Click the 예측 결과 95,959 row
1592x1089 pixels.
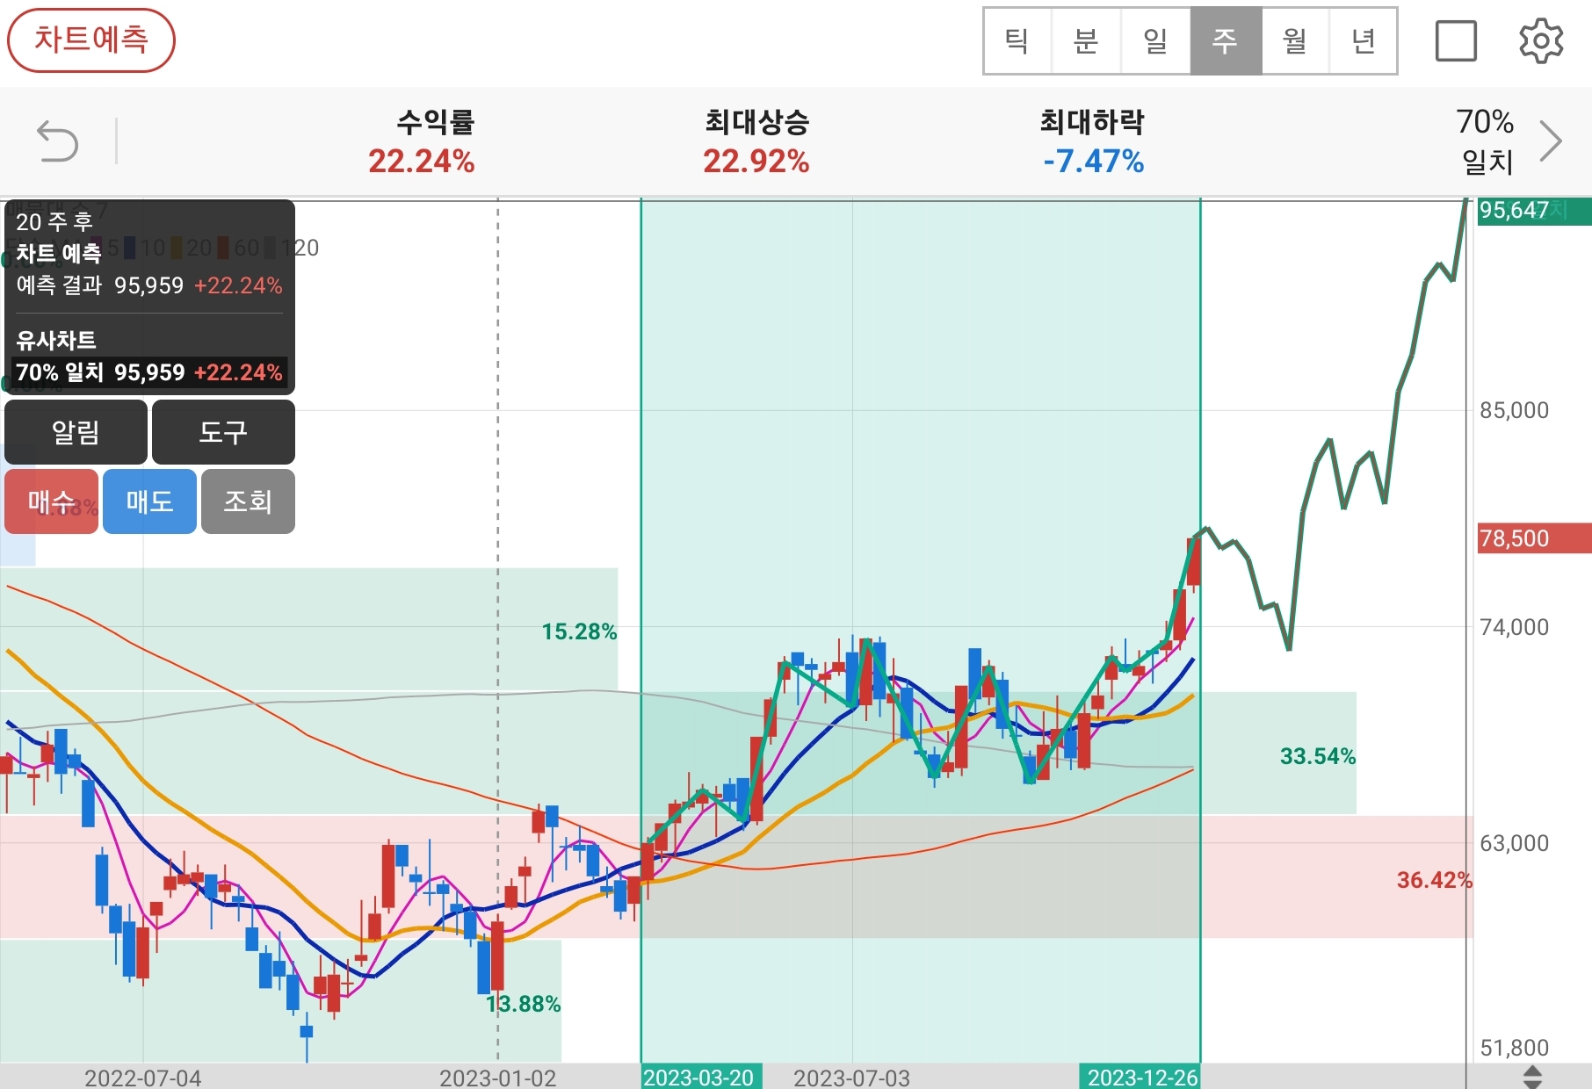click(x=149, y=285)
